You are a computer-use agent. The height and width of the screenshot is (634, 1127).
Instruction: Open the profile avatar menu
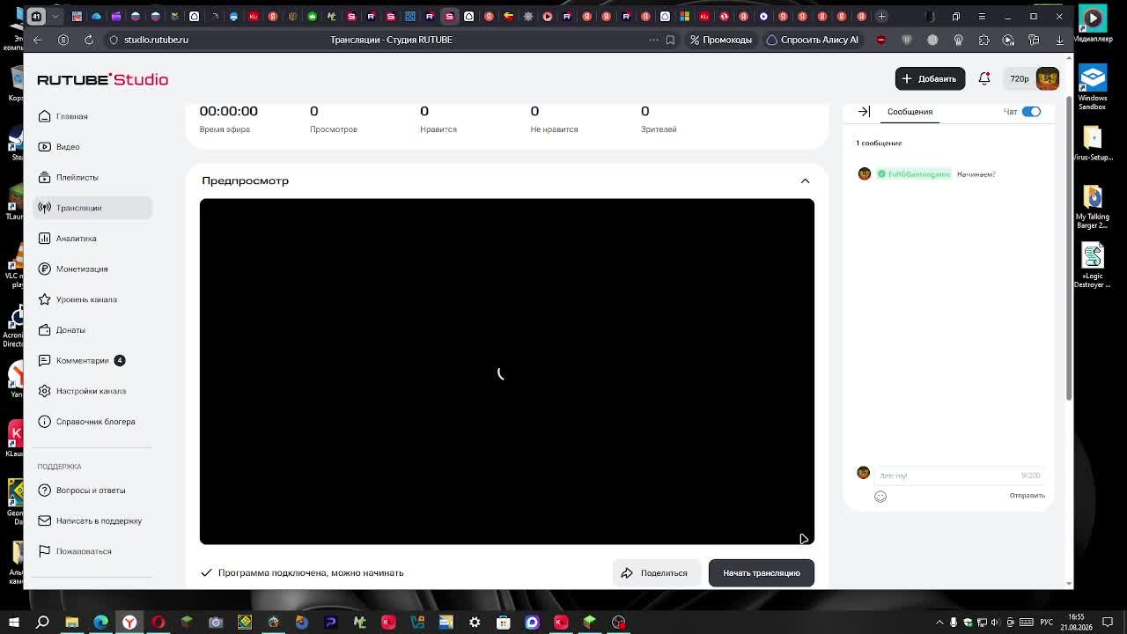tap(1048, 78)
